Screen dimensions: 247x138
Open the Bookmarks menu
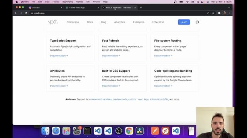(x=68, y=2)
